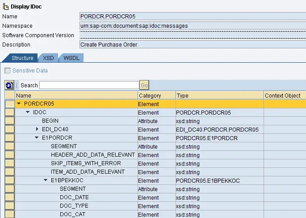The image size is (306, 218).
Task: Select the SEGMENT attribute under E1PORDCR
Action: (64, 146)
